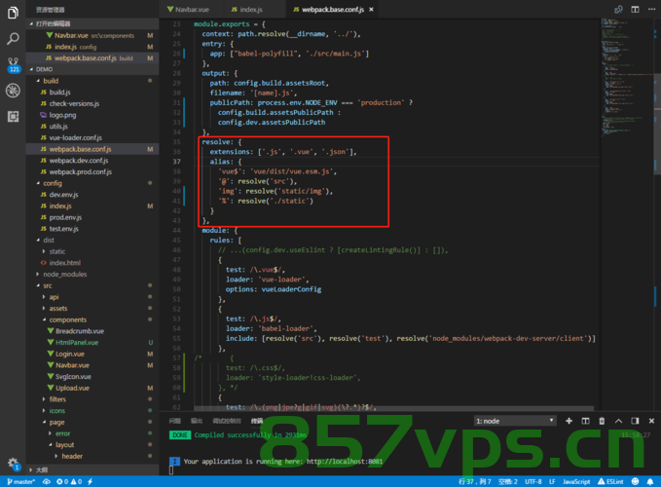Viewport: 661px width, 487px height.
Task: Change UTF-8 encoding in status bar
Action: point(532,481)
